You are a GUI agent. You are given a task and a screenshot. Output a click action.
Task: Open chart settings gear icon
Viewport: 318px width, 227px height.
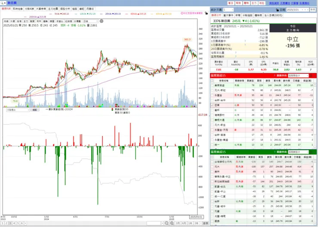[x=101, y=21]
